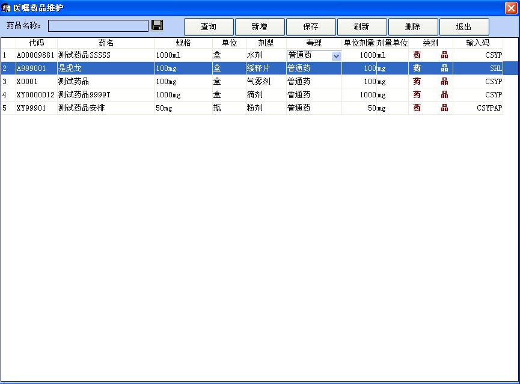
Task: Close the 医嘱药品维护 window
Action: pyautogui.click(x=510, y=8)
